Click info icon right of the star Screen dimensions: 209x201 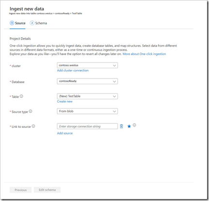tap(134, 125)
